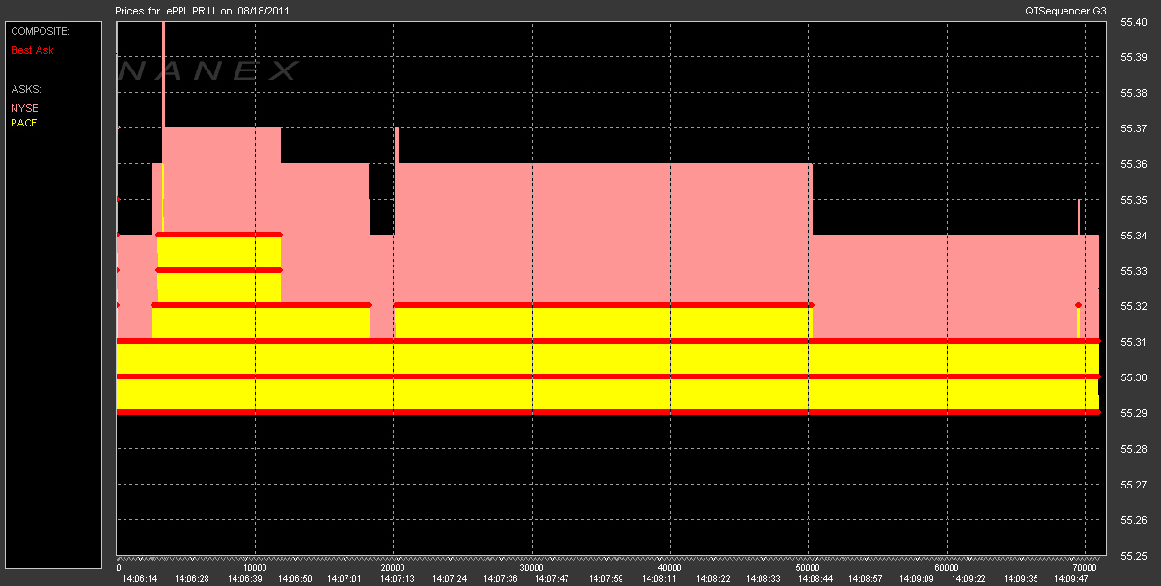Select the 'COMPOSITE:' legend heading
The image size is (1161, 586).
point(40,32)
